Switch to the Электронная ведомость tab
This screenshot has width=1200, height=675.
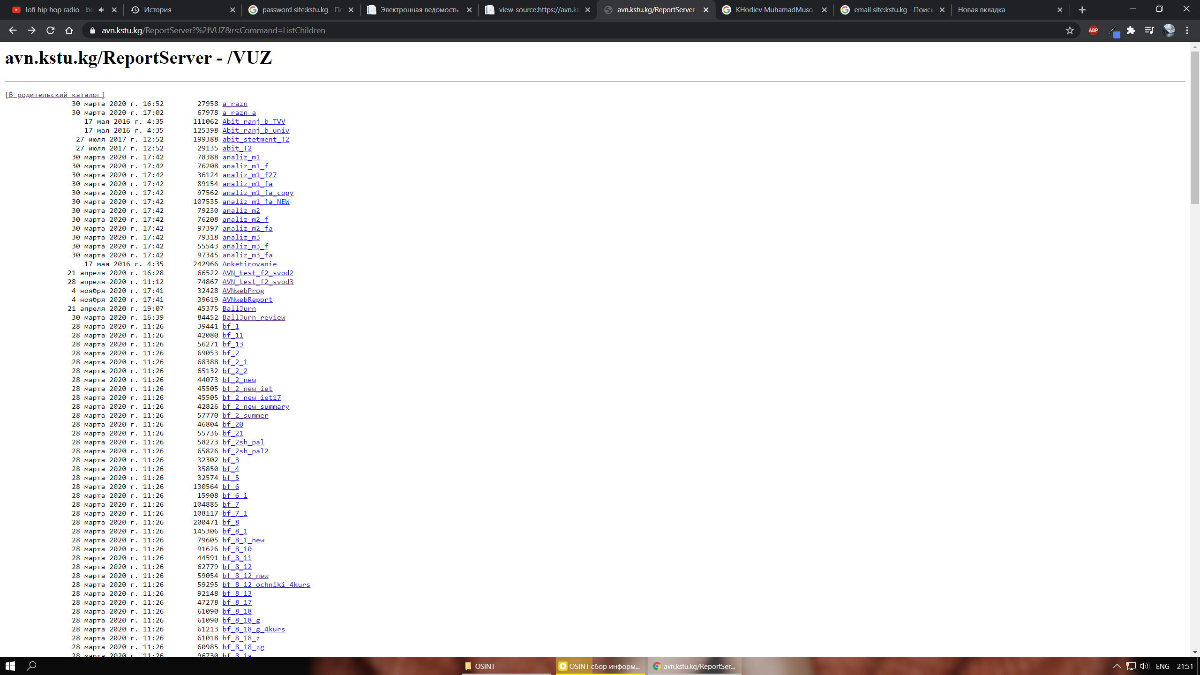coord(419,10)
